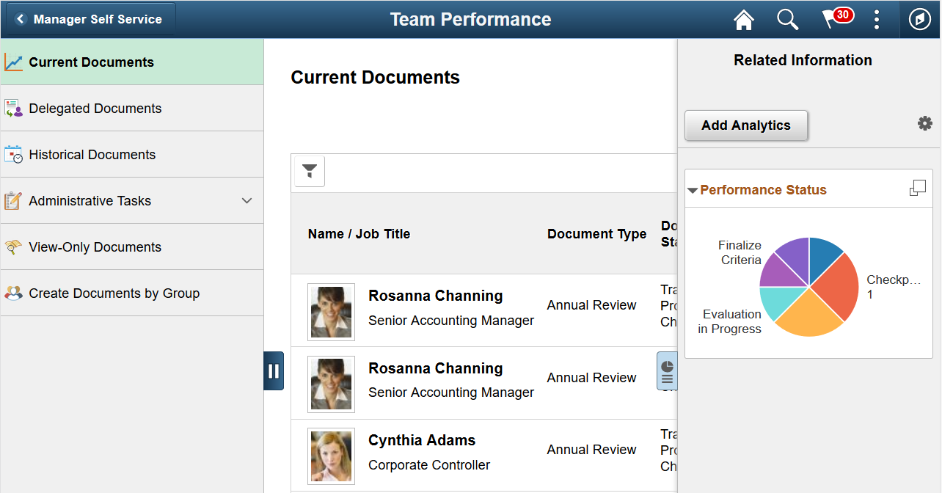Select Administrative Tasks in the sidebar
The width and height of the screenshot is (942, 493).
[x=132, y=201]
